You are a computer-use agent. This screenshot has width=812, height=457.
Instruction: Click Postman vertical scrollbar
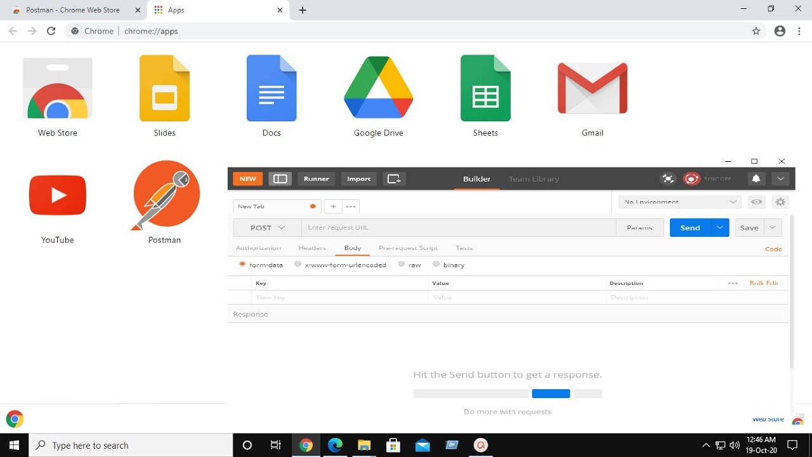791,292
